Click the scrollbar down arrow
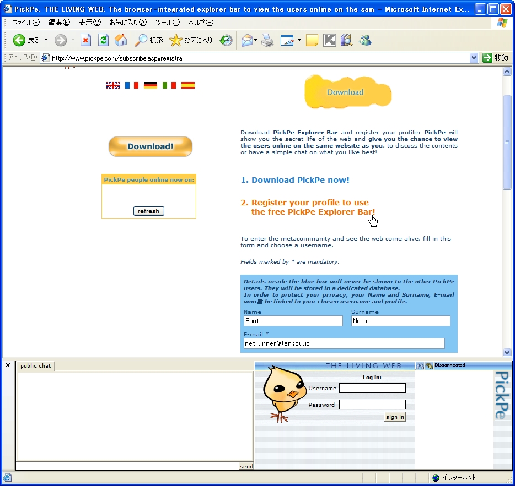Screen dimensions: 515x486 click(507, 353)
